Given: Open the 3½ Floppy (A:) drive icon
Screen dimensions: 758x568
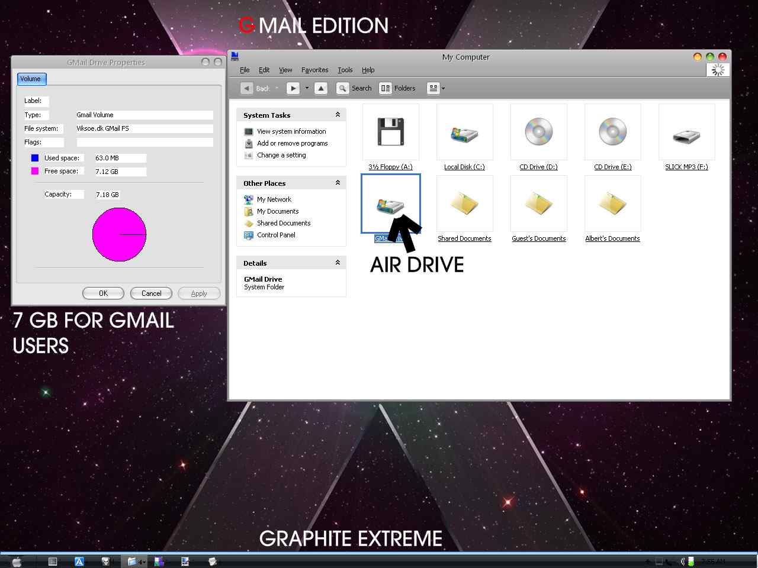Looking at the screenshot, I should tap(390, 132).
